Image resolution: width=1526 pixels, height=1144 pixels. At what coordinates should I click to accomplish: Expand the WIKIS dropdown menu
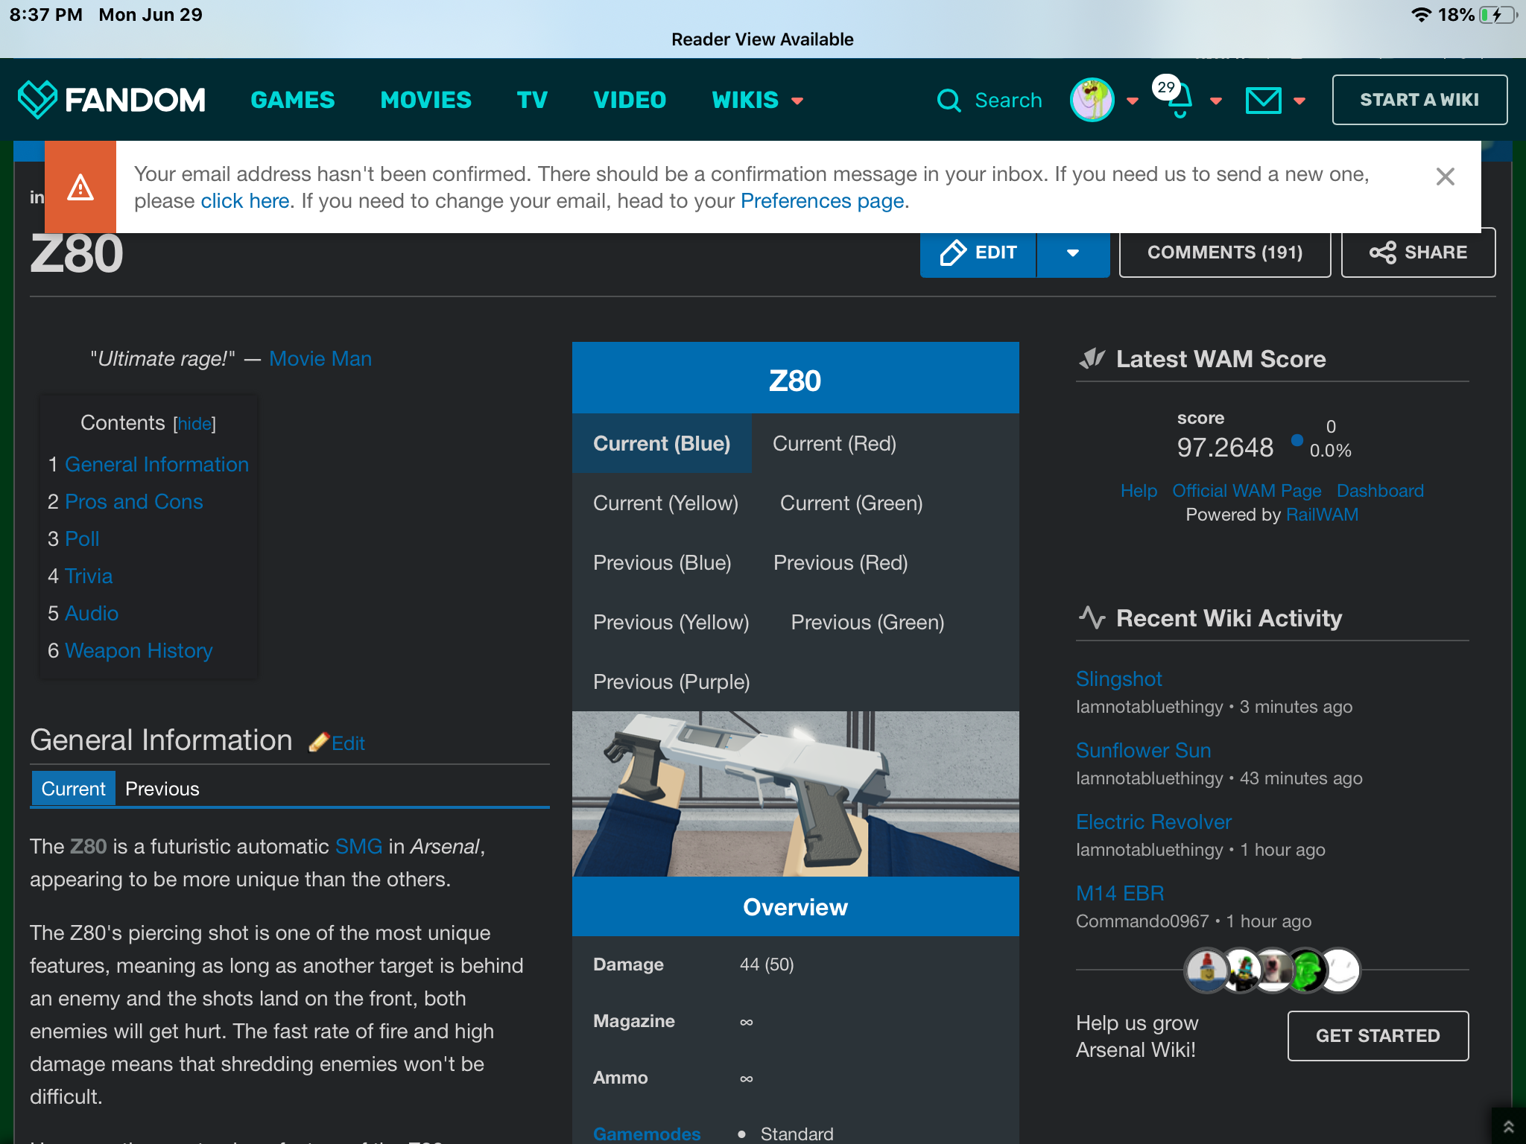tap(757, 100)
